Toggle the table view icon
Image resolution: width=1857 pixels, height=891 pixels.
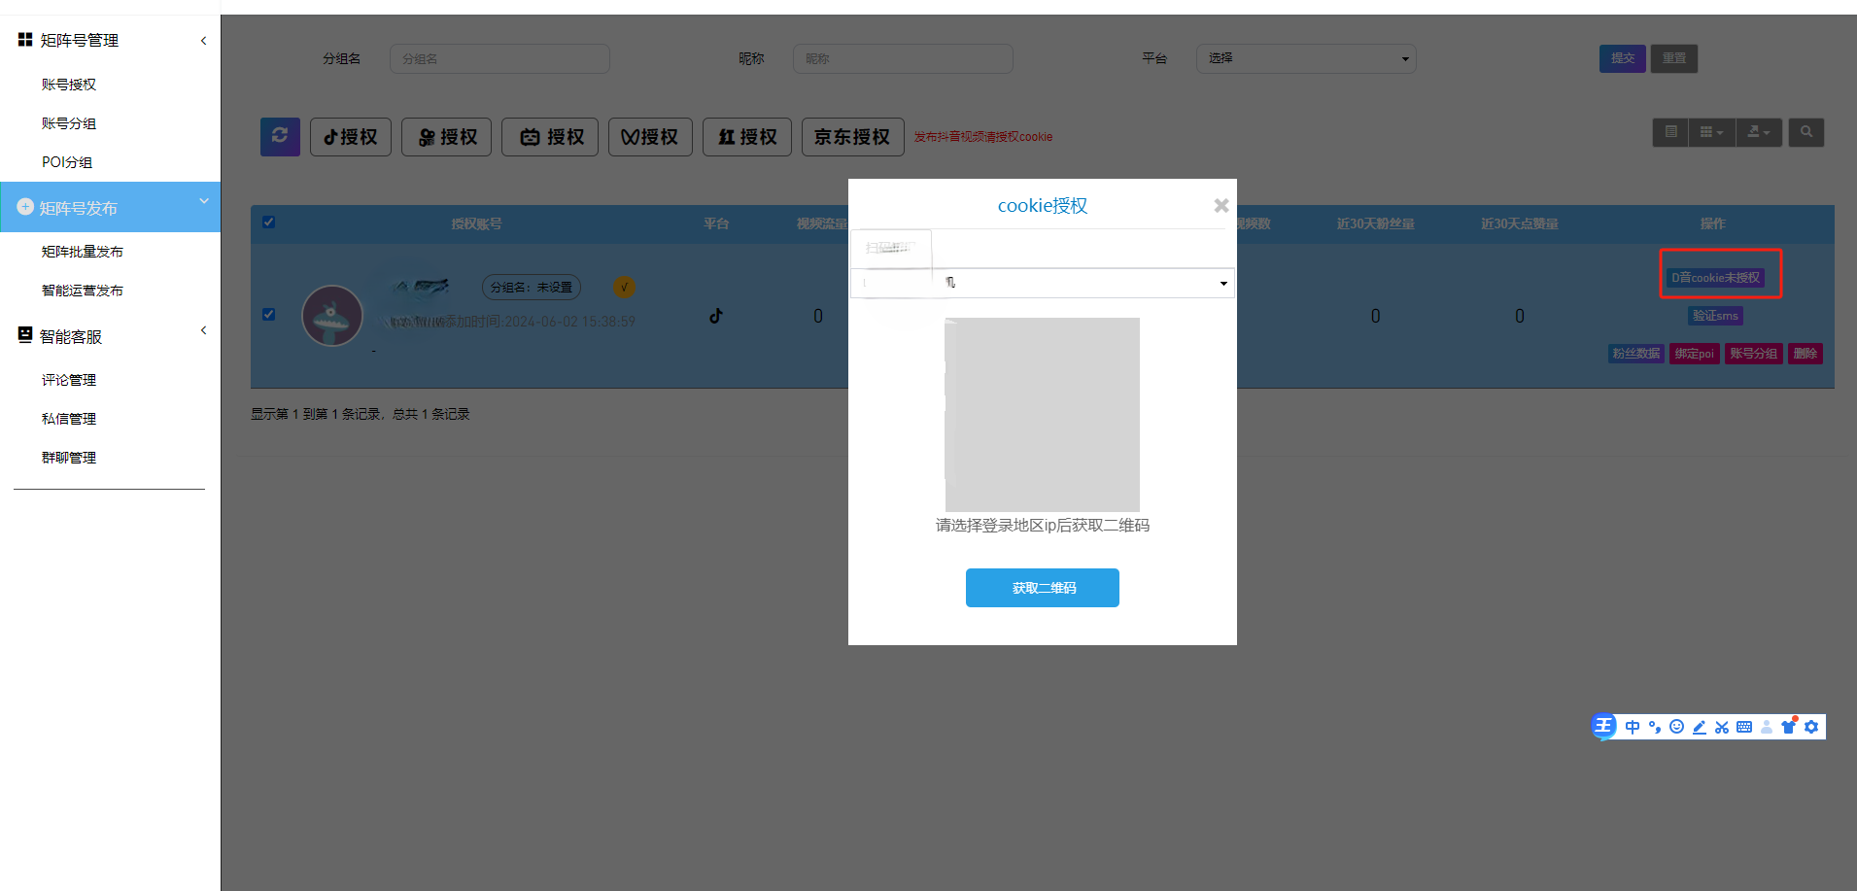(x=1670, y=132)
